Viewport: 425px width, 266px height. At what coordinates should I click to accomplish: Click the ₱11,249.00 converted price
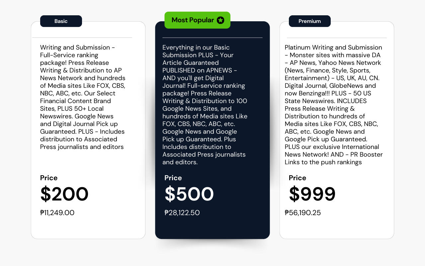[57, 213]
